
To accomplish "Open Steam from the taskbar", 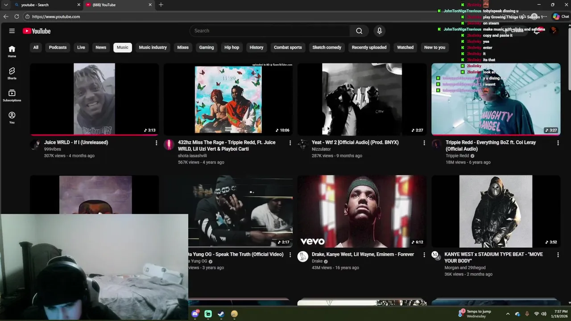I will [x=221, y=314].
